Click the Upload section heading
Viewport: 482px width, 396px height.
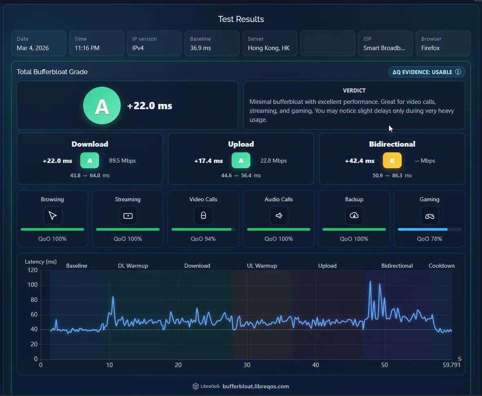(241, 144)
